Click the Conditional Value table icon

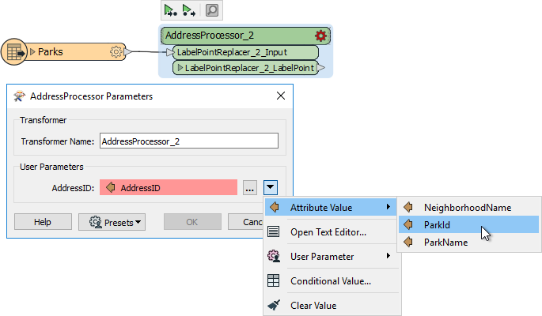(274, 280)
